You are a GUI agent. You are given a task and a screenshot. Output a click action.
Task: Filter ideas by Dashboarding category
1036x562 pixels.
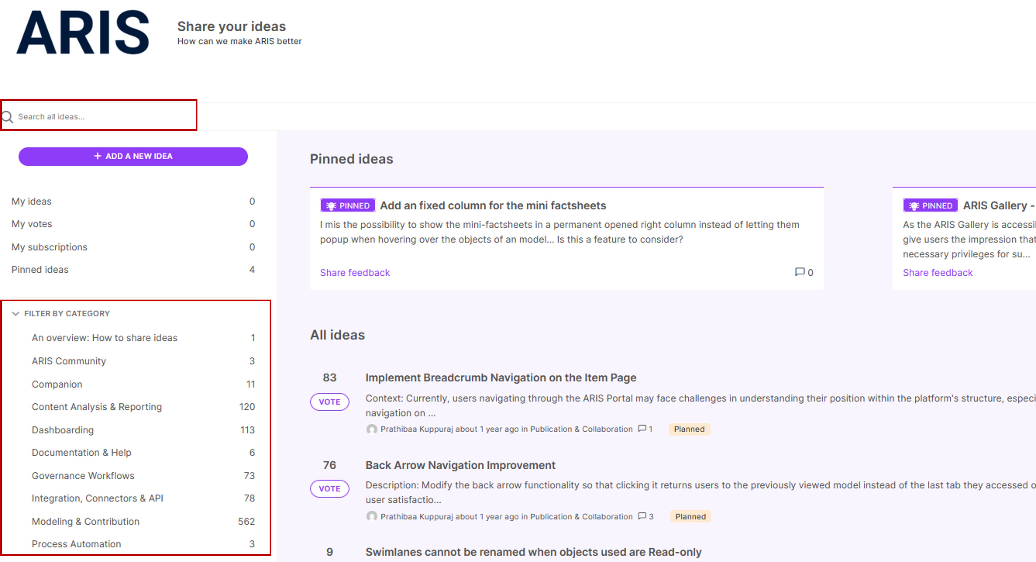pos(63,430)
